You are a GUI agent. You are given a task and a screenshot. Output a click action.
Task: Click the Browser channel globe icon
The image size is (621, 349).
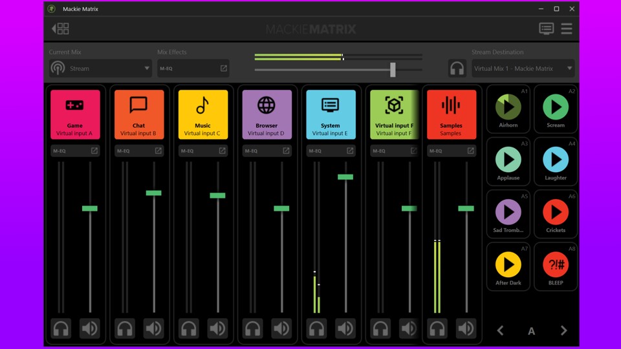(x=266, y=105)
